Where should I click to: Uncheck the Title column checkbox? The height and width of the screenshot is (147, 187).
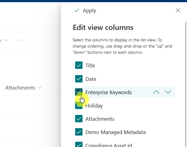pos(79,65)
